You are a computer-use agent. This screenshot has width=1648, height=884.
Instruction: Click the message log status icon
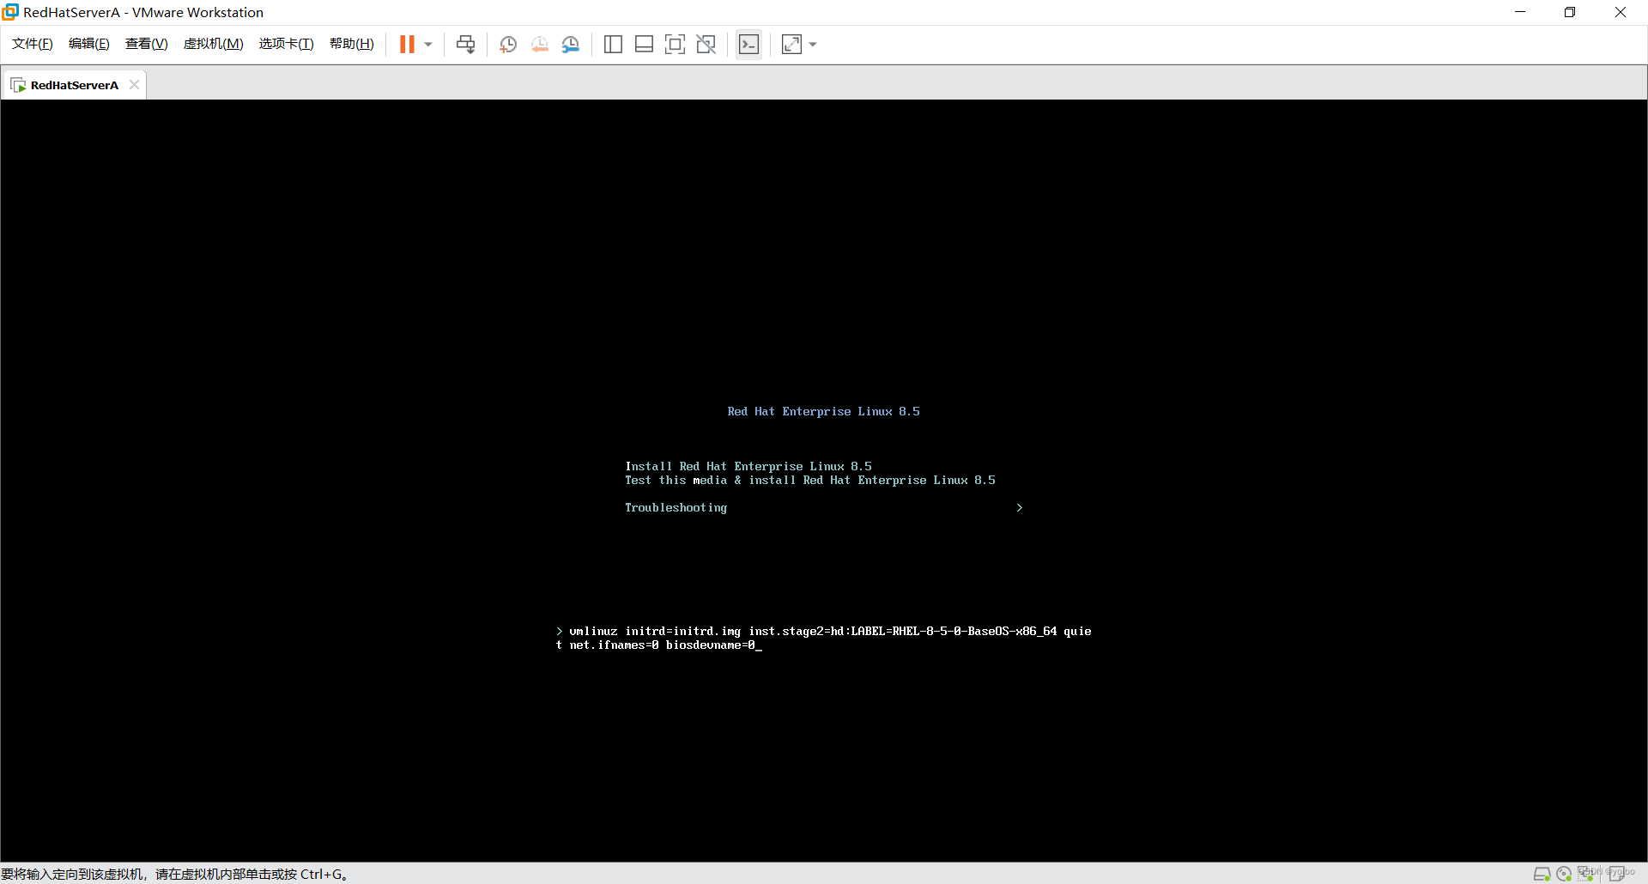(1617, 874)
